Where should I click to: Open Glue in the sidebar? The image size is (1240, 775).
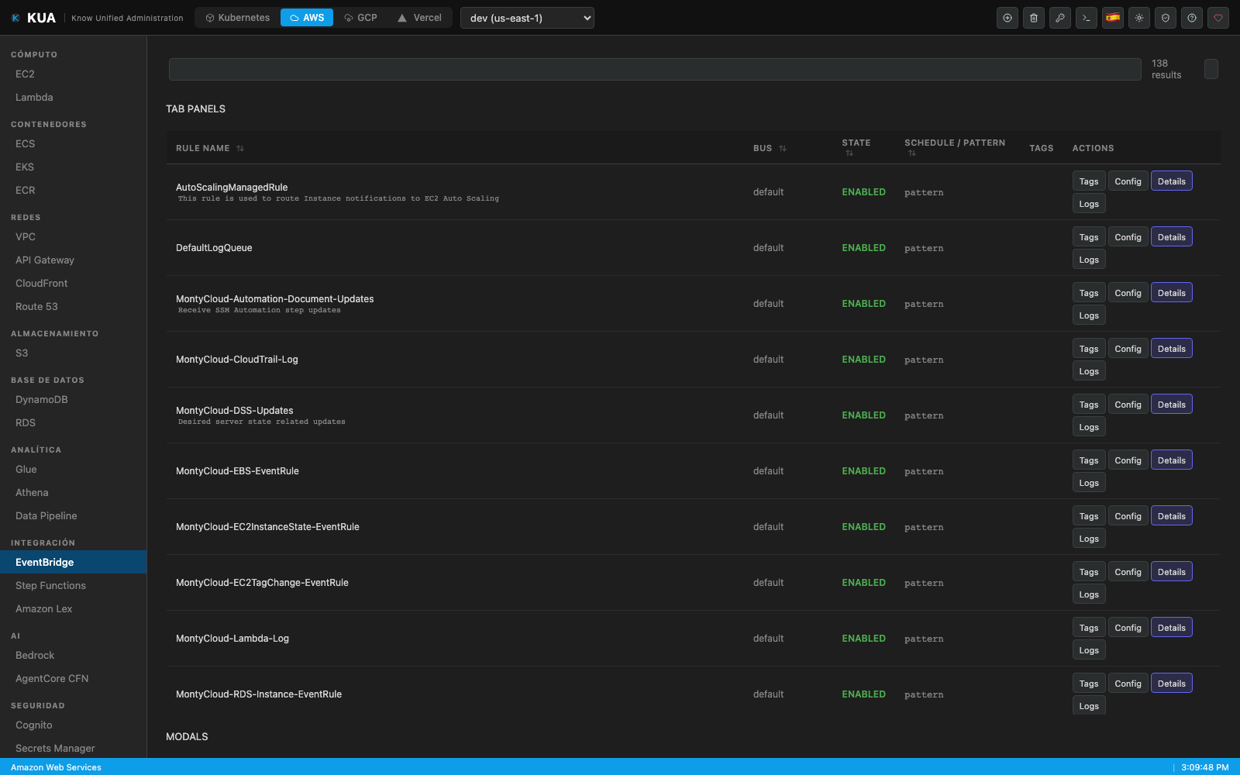click(x=74, y=470)
